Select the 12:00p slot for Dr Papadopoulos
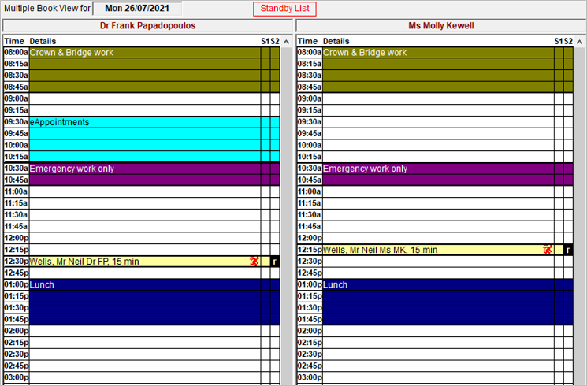 [145, 238]
